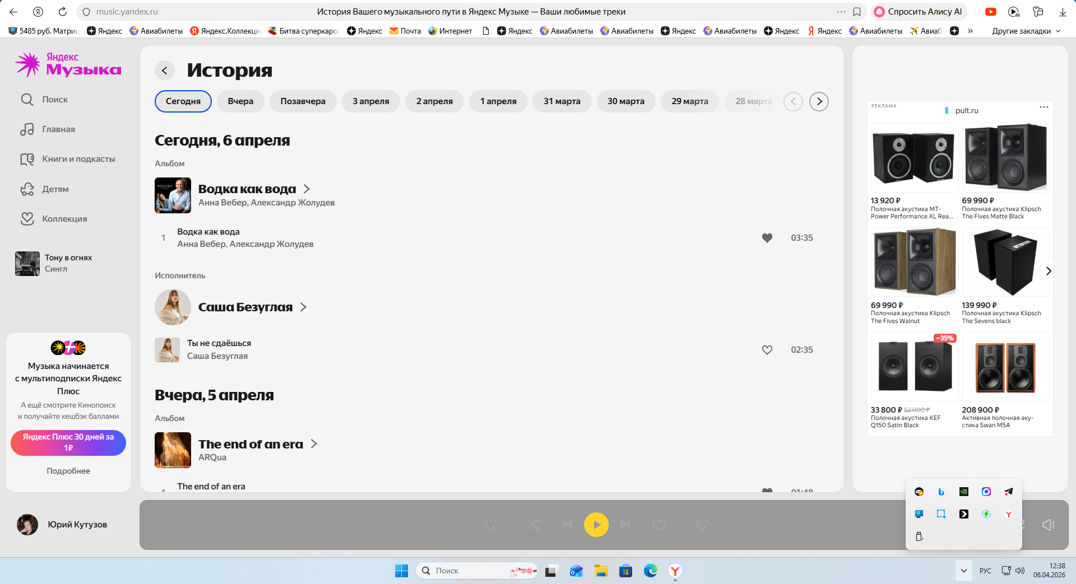Like the current track in the player bar
Screen dimensions: 1076x584
point(490,525)
